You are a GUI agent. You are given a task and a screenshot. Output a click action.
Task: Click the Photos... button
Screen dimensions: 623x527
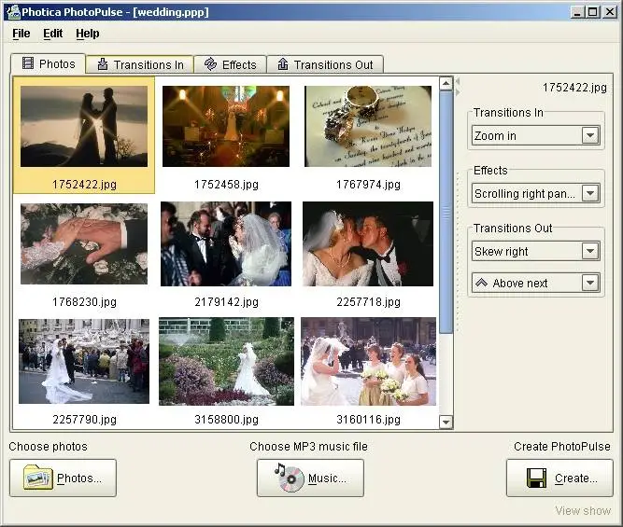(x=64, y=478)
